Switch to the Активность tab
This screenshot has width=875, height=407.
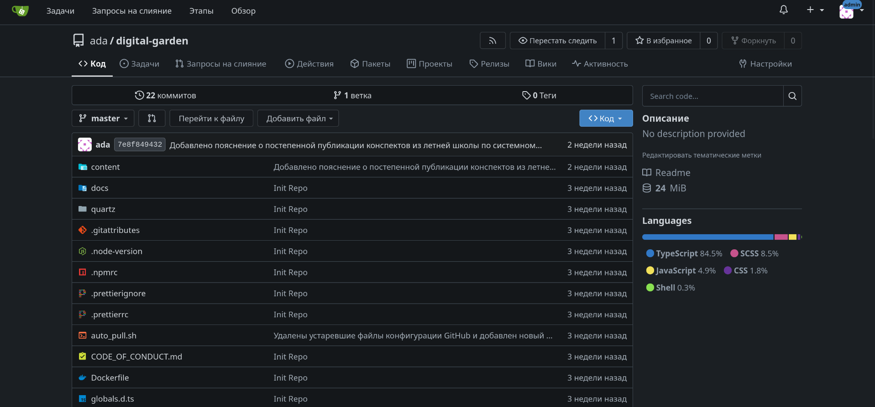click(x=600, y=64)
